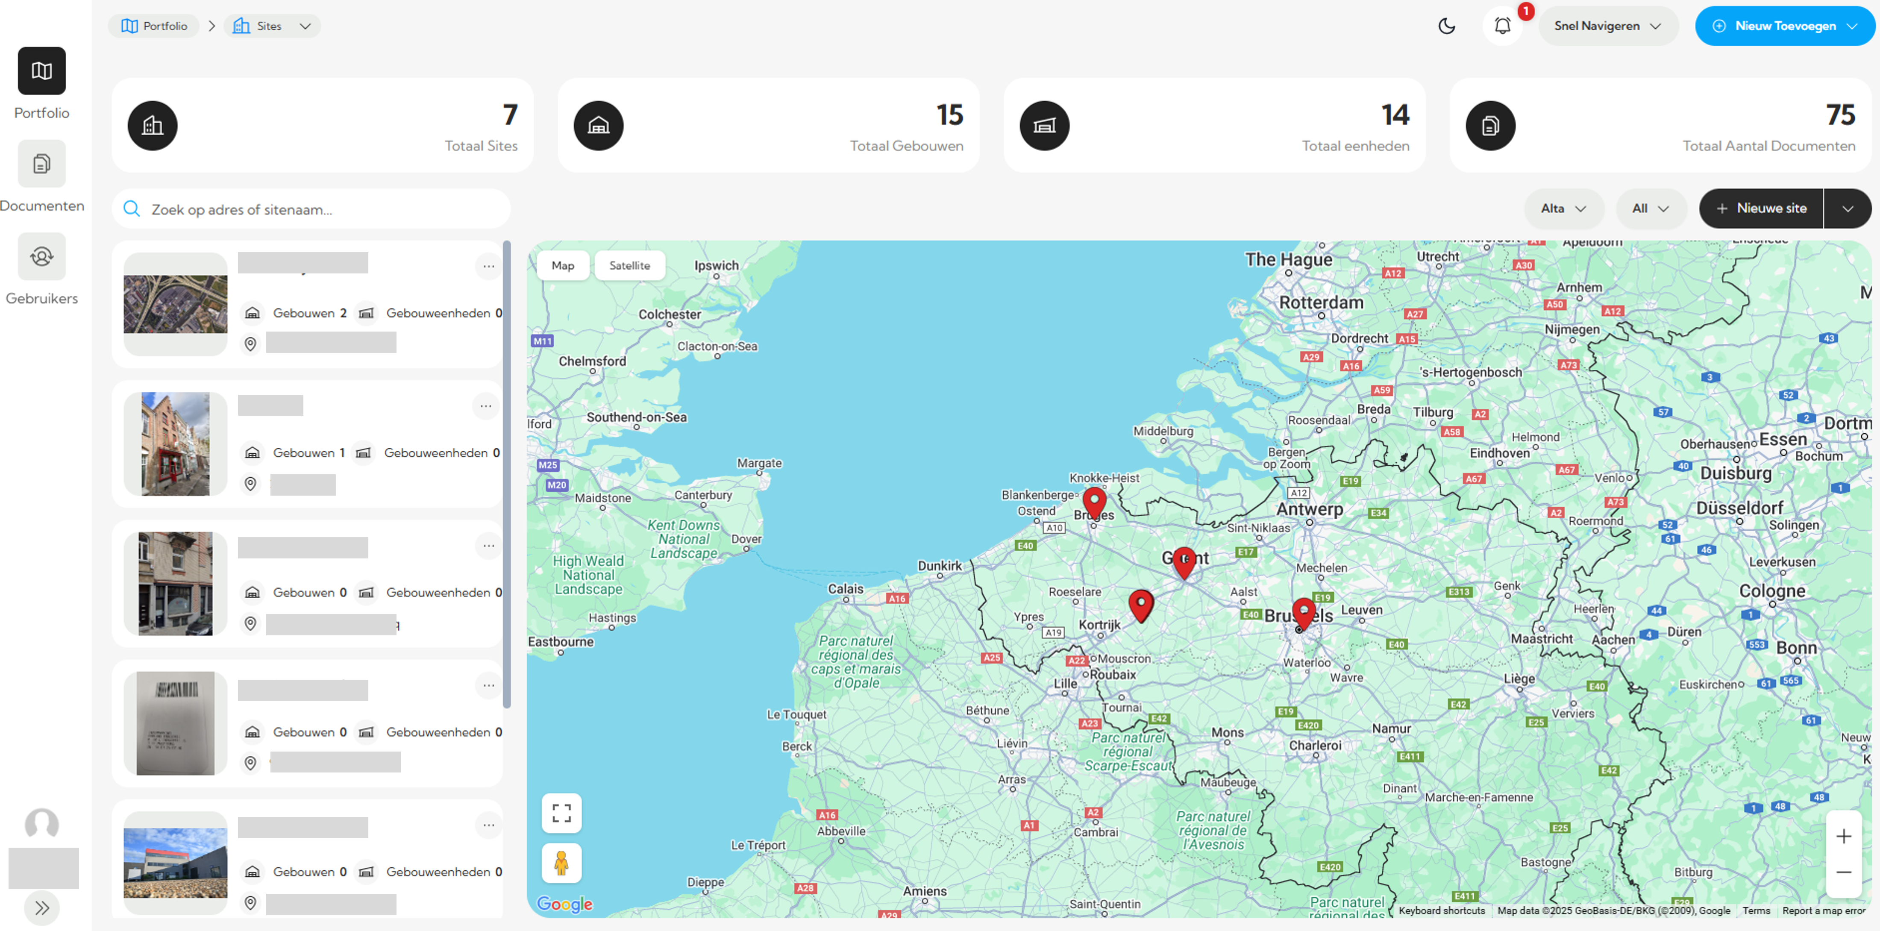Open the Snel Navigeren dropdown
Viewport: 1880px width, 931px height.
pyautogui.click(x=1608, y=26)
